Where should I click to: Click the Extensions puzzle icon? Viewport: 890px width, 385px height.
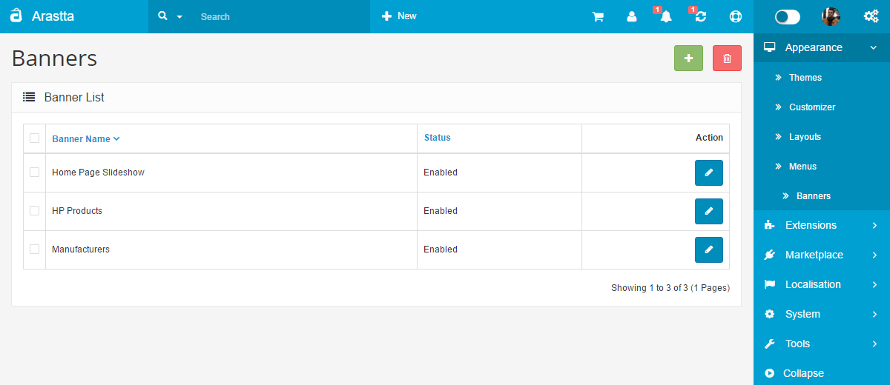pyautogui.click(x=770, y=225)
